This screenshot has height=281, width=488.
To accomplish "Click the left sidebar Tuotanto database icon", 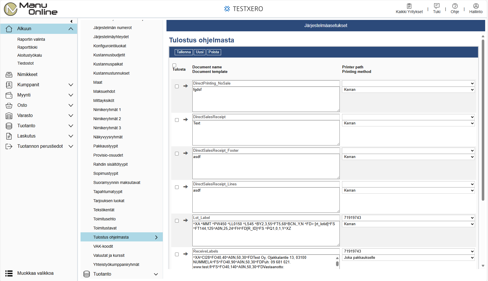I will coord(9,126).
